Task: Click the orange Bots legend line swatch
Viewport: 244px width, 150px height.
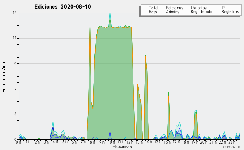Action: click(x=144, y=12)
